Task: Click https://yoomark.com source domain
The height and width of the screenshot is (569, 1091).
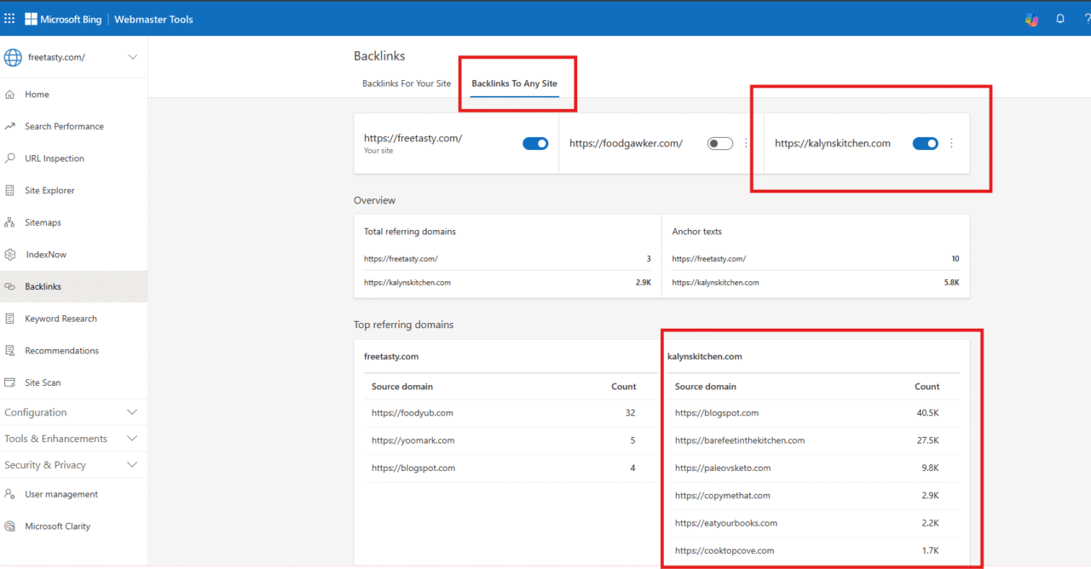Action: 413,440
